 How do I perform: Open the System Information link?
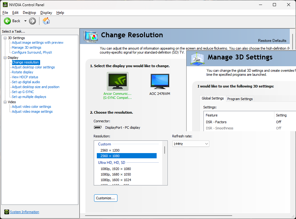click(x=24, y=212)
